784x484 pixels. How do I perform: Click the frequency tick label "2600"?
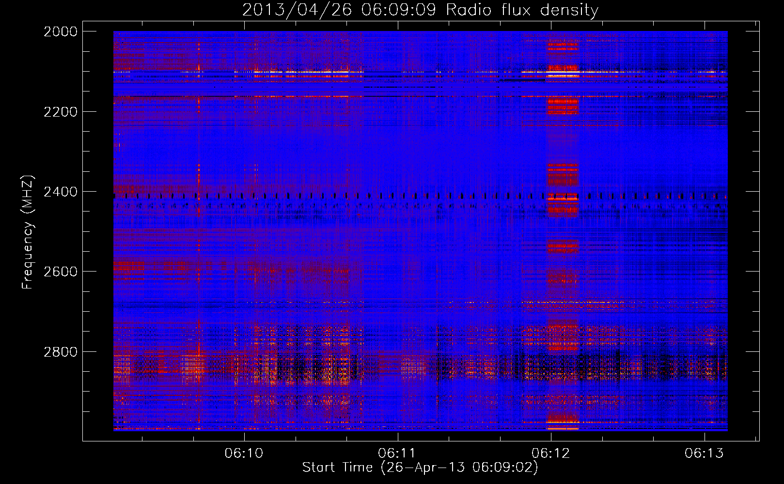tap(61, 272)
